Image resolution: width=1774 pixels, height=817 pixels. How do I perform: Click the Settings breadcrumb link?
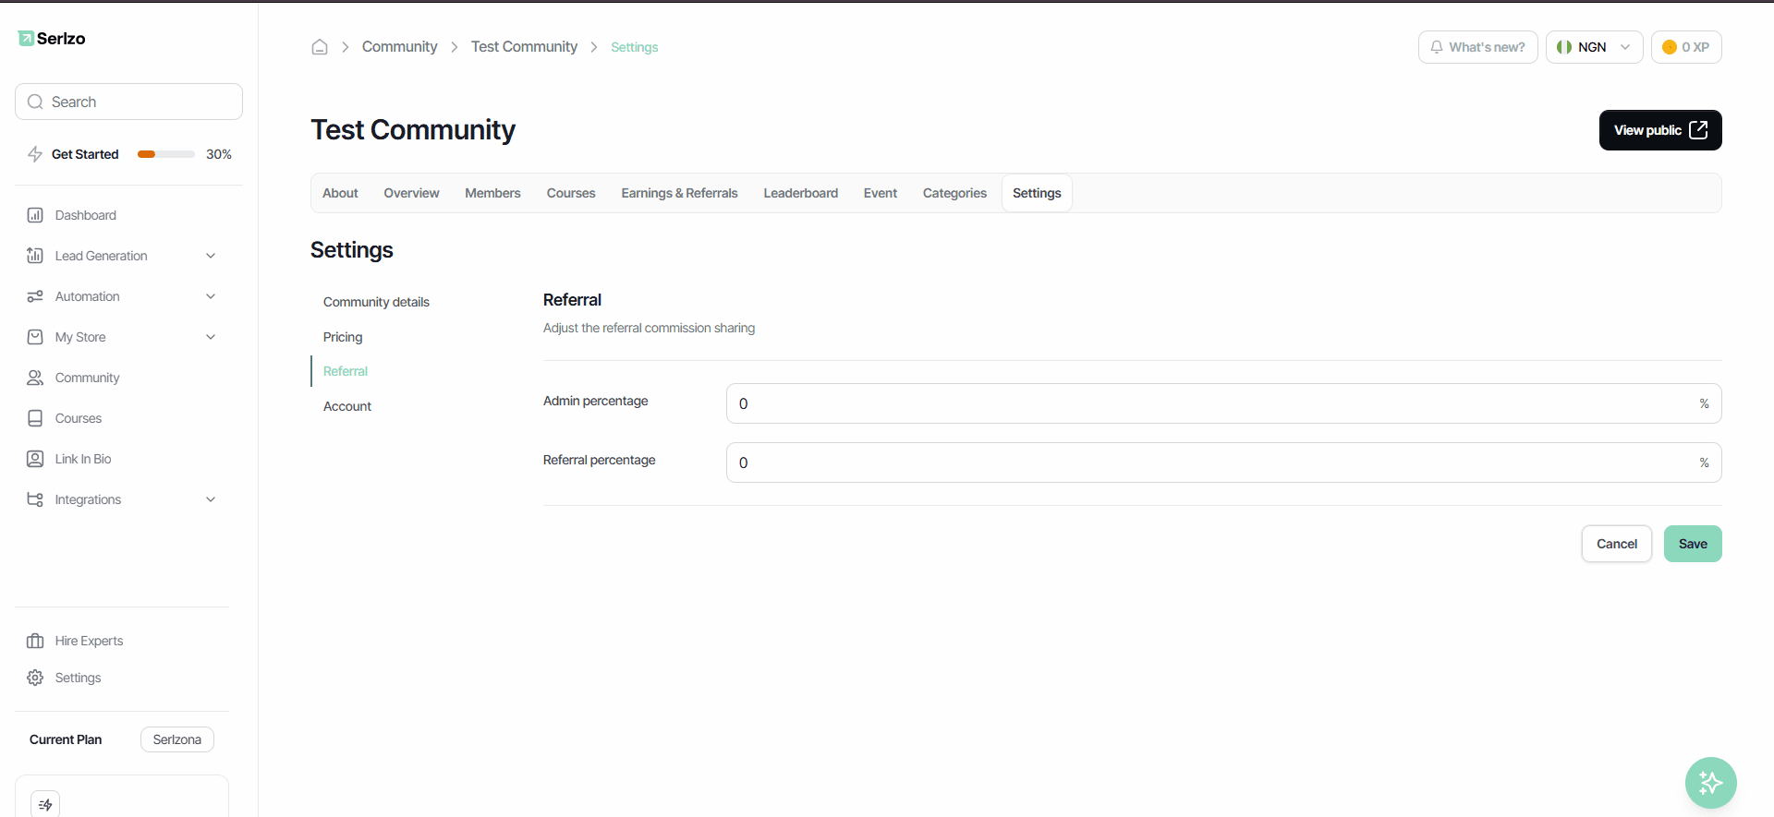click(x=635, y=47)
